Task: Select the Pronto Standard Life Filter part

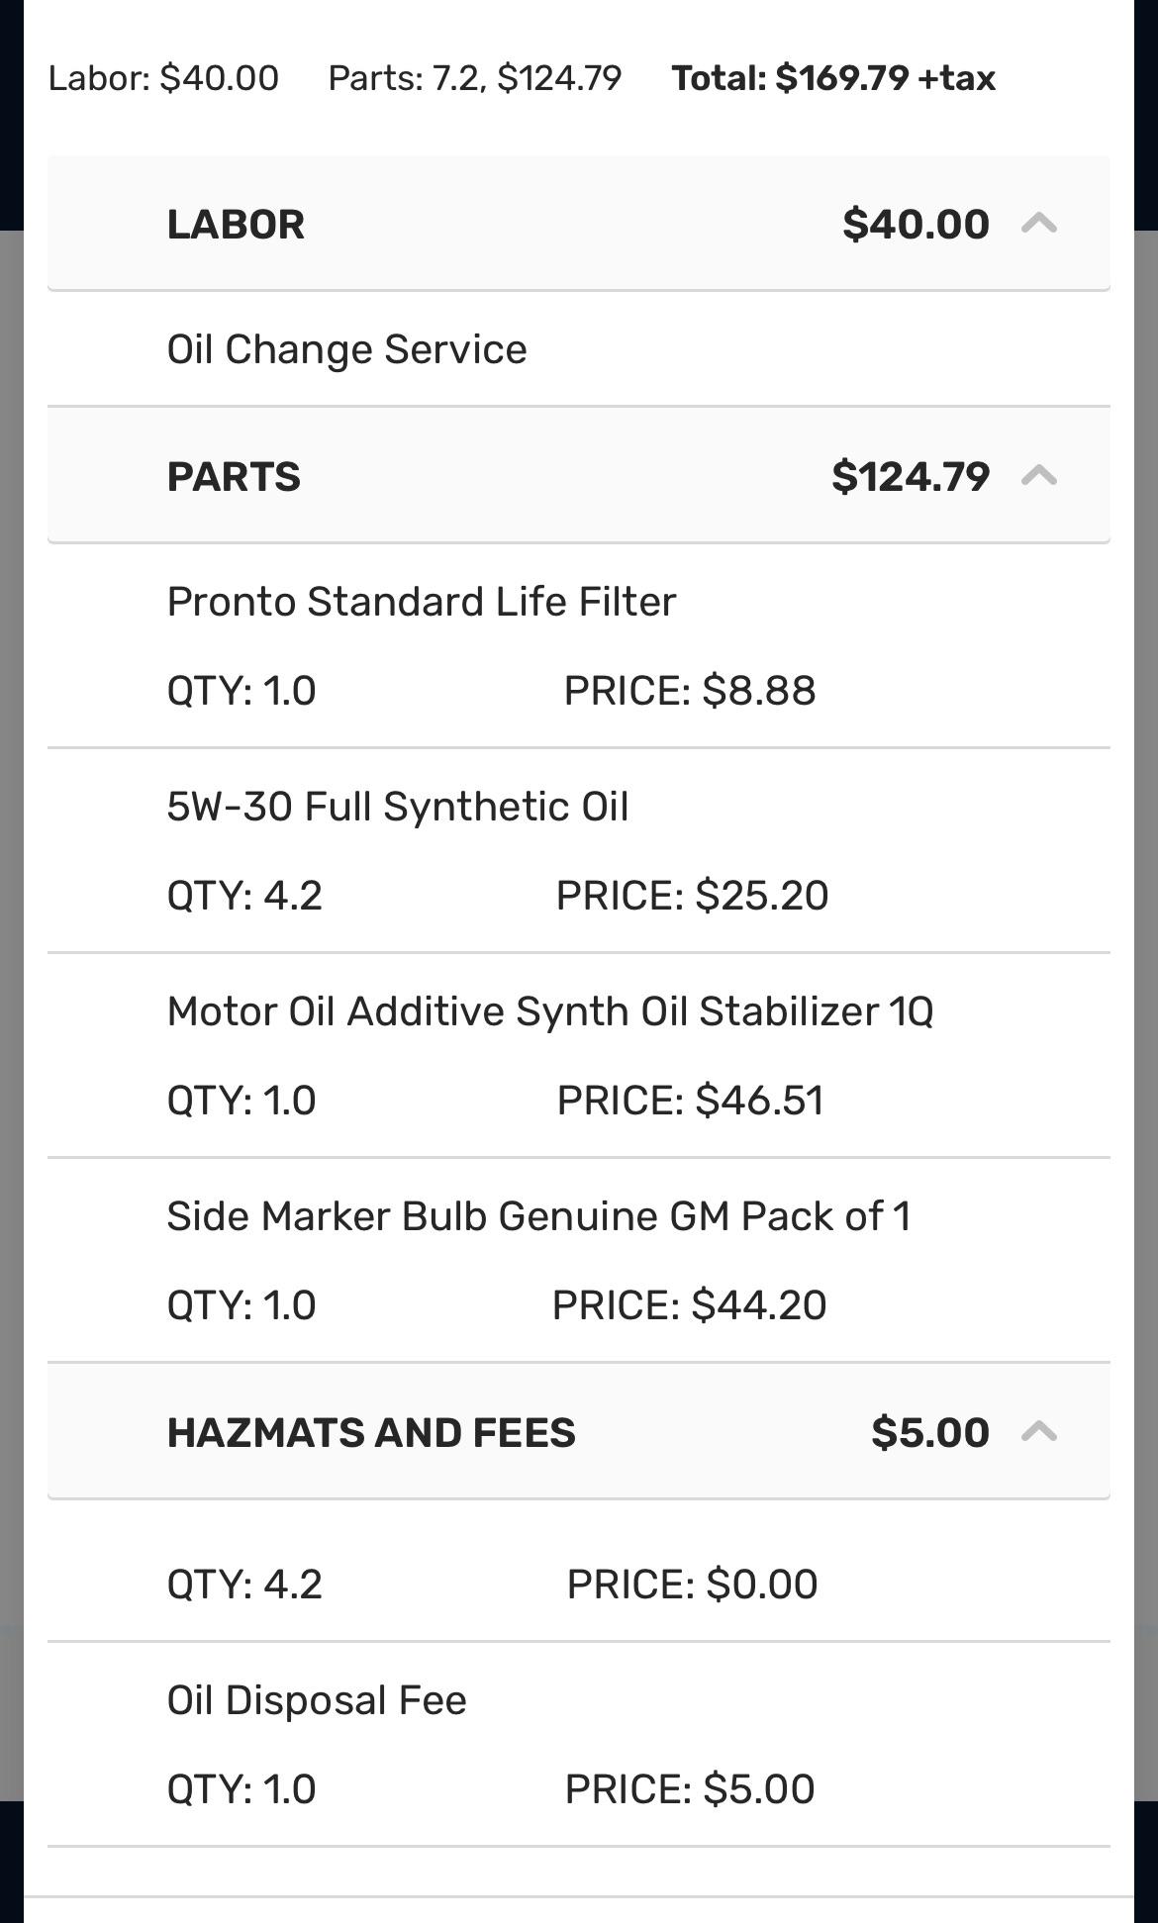Action: pyautogui.click(x=422, y=601)
